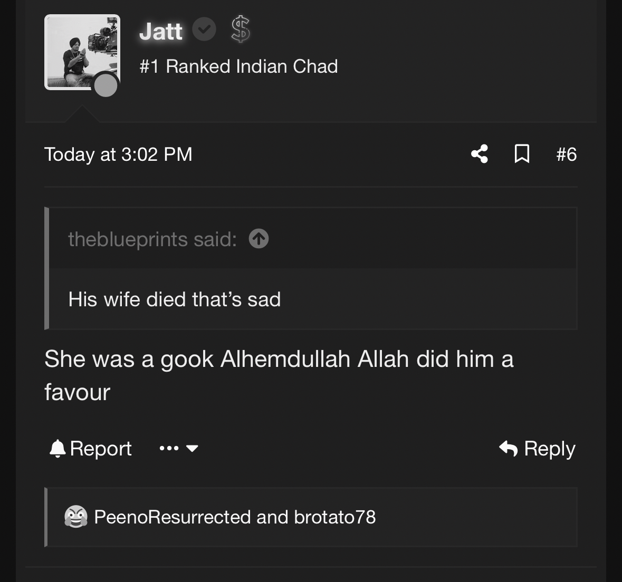622x582 pixels.
Task: Select the '#1 Ranked Indian Chad' user title
Action: pos(238,66)
